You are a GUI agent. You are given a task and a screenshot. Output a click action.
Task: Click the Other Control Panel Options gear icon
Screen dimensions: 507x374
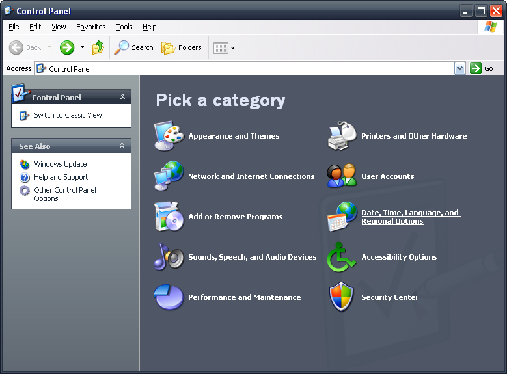click(25, 191)
